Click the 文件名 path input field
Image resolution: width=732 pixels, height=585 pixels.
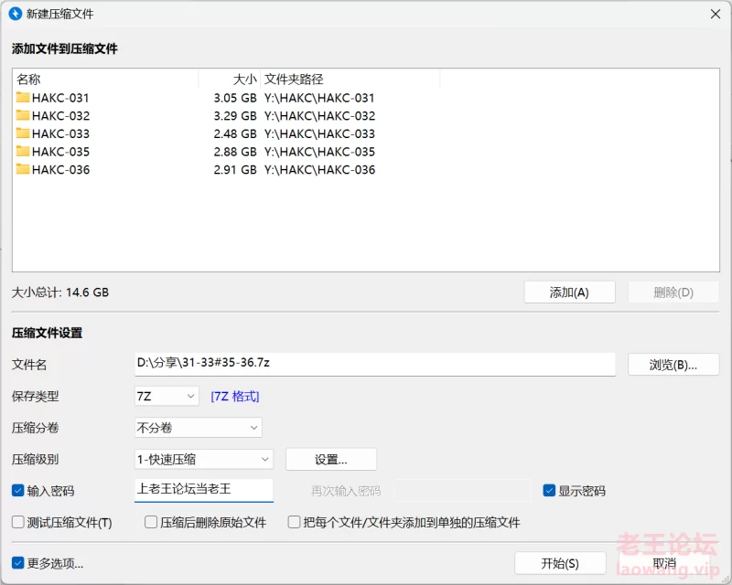tap(375, 364)
